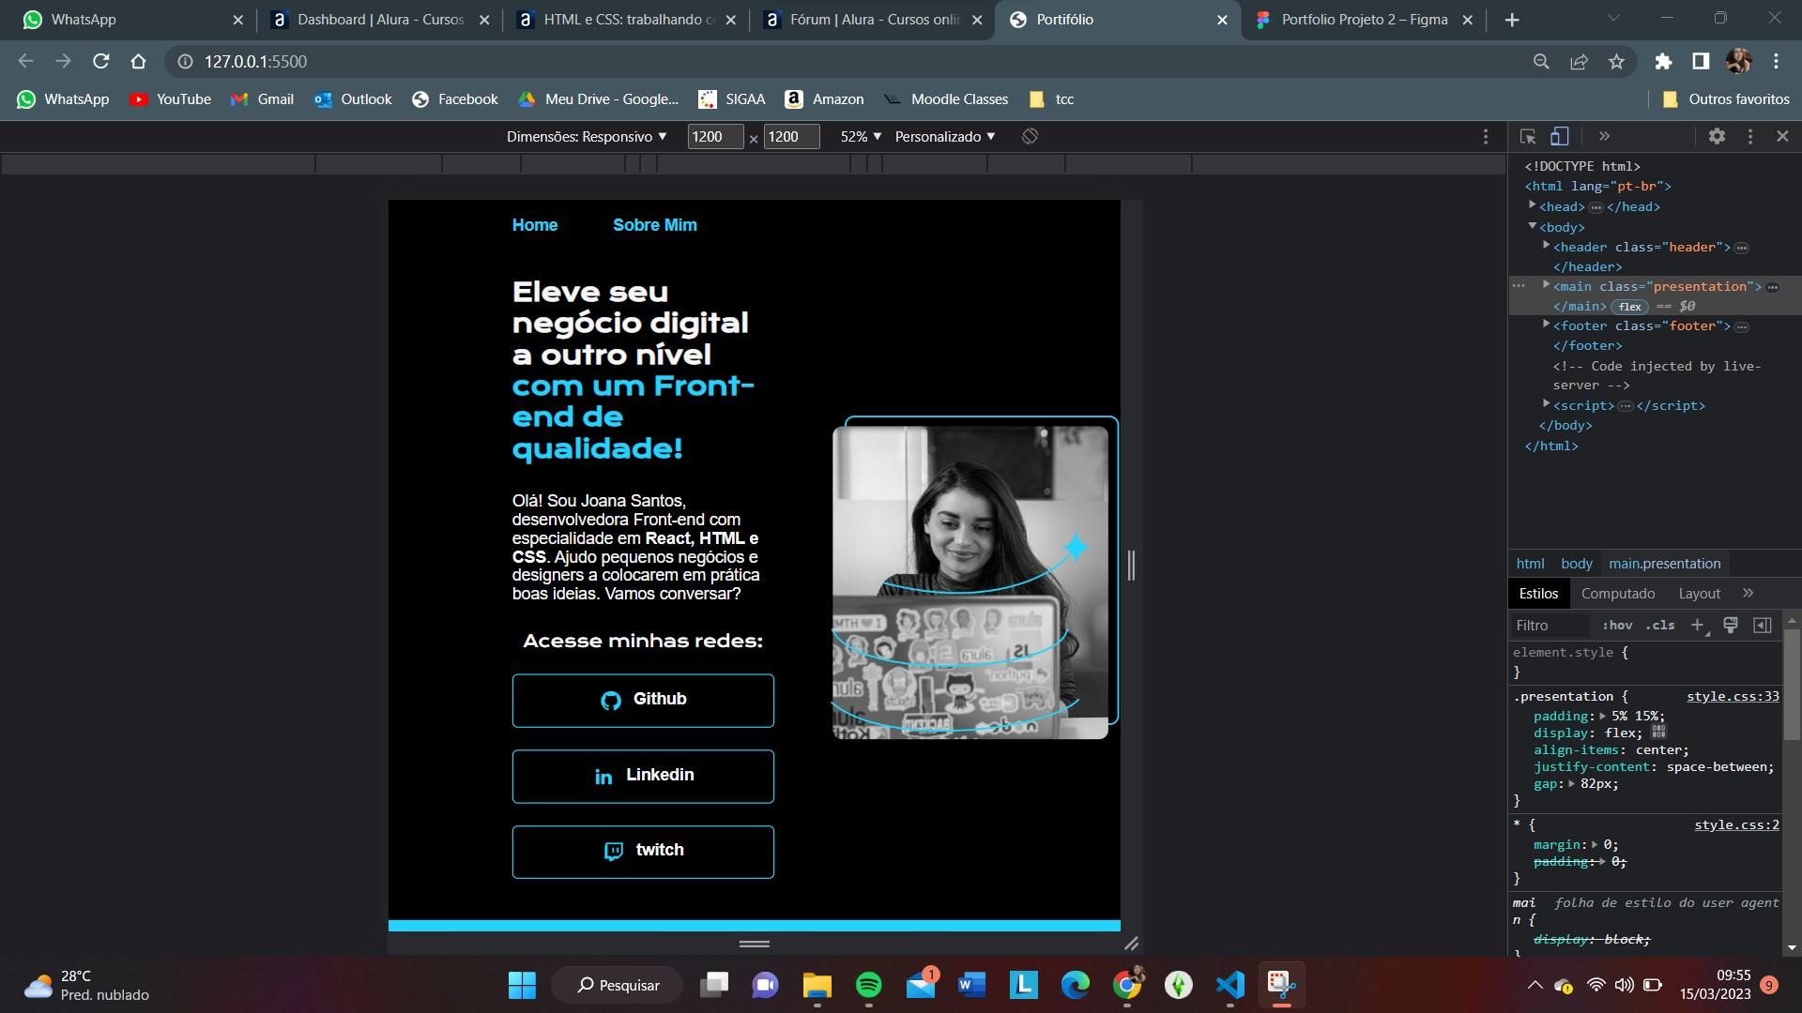The image size is (1802, 1013).
Task: Switch to the Estilos tab
Action: pos(1538,594)
